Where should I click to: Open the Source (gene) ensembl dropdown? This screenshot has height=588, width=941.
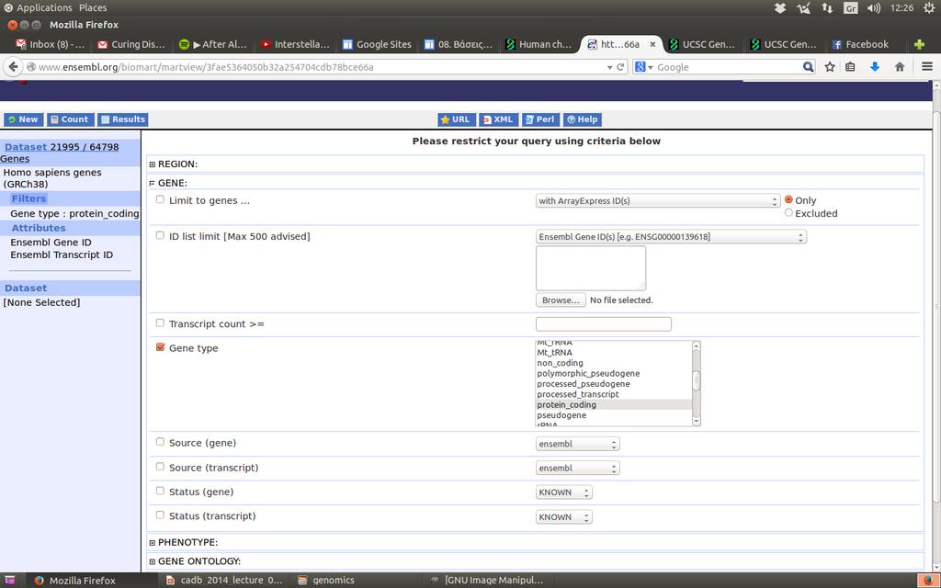pyautogui.click(x=577, y=444)
